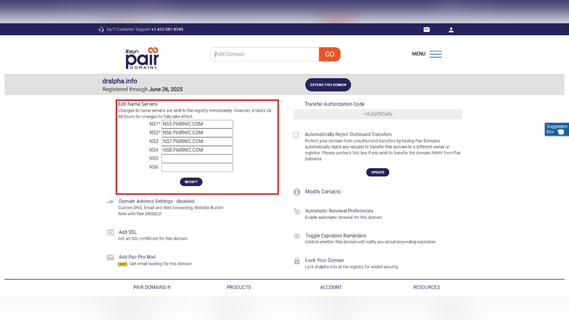
Task: Open Domain Address Settings - disabled link
Action: click(x=156, y=201)
